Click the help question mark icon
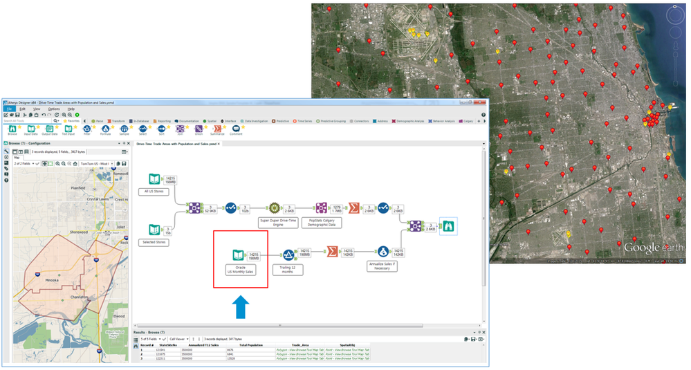Screen dimensions: 691x370 coord(483,115)
